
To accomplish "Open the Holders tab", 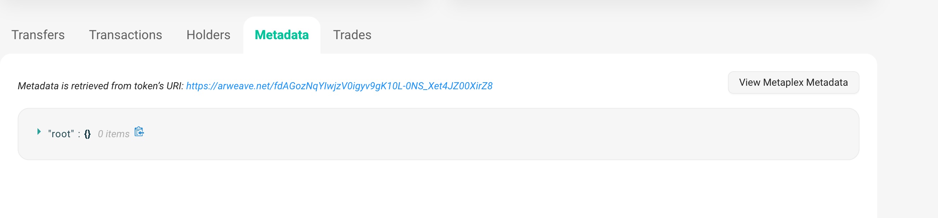I will pos(208,35).
